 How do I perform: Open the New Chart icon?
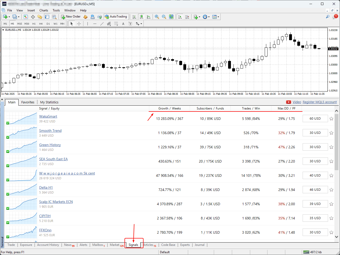(x=5, y=17)
